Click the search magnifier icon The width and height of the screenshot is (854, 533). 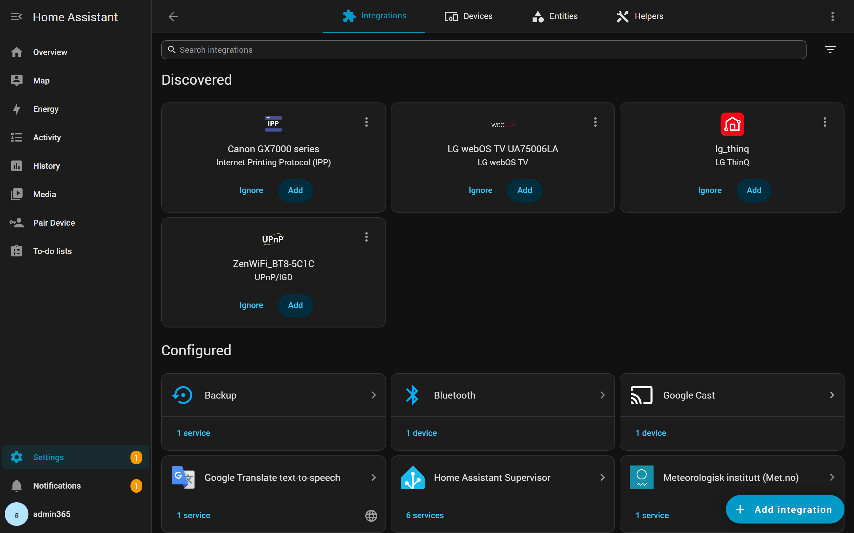(172, 50)
